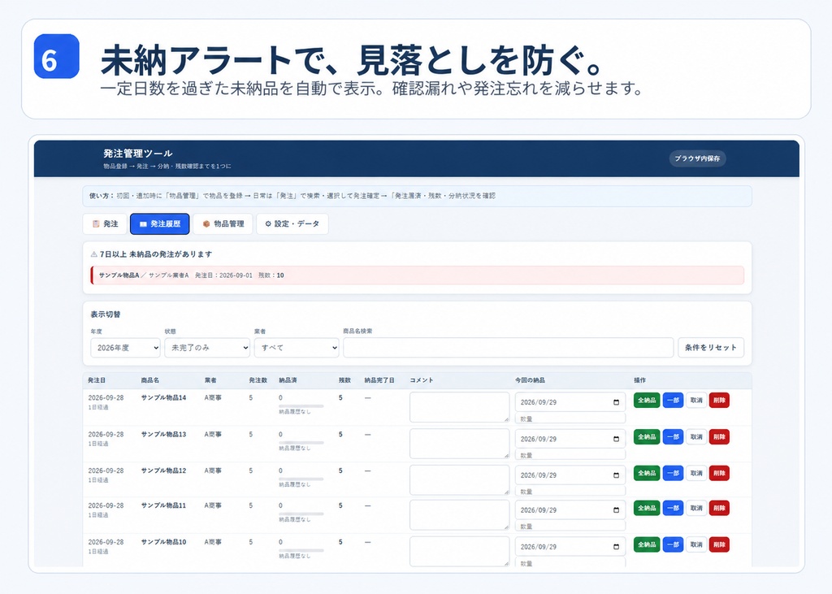Click delivery progress bar for サンプル物品12
The height and width of the screenshot is (594, 832).
point(301,479)
